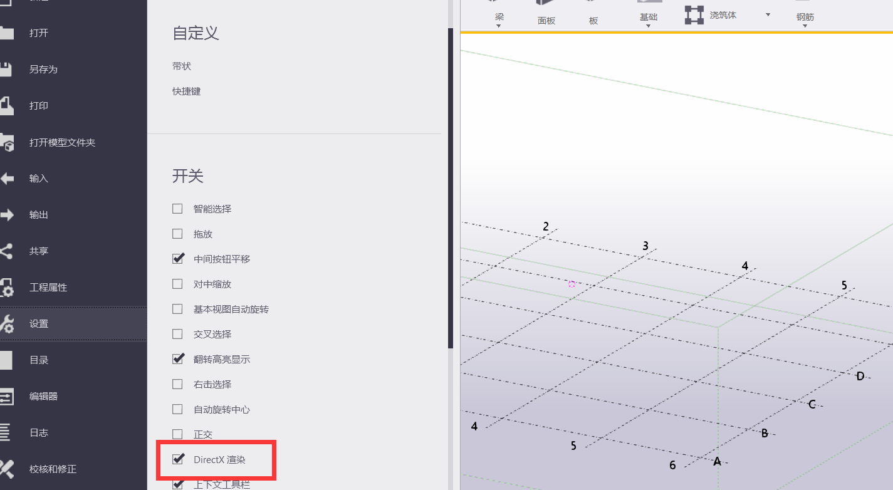893x490 pixels.
Task: Click the 浇筑体 pour unit icon
Action: pos(694,15)
